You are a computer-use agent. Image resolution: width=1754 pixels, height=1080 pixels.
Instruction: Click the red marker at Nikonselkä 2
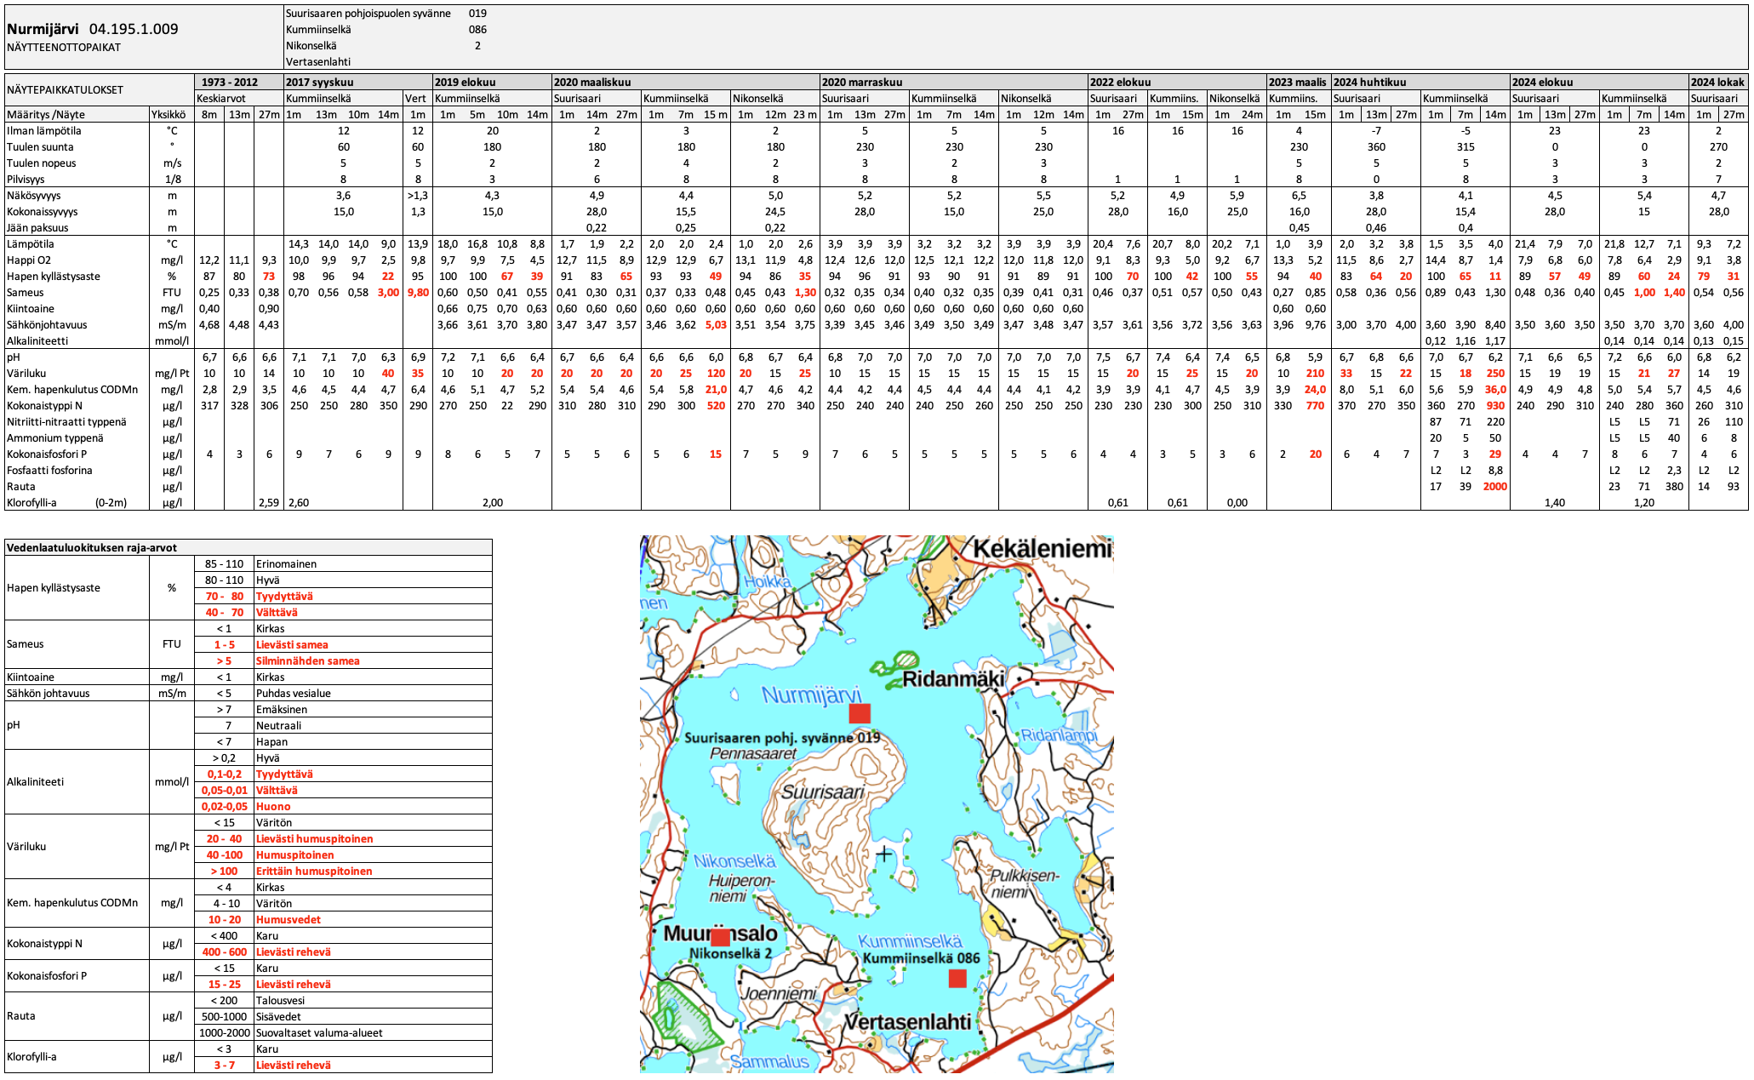[720, 938]
